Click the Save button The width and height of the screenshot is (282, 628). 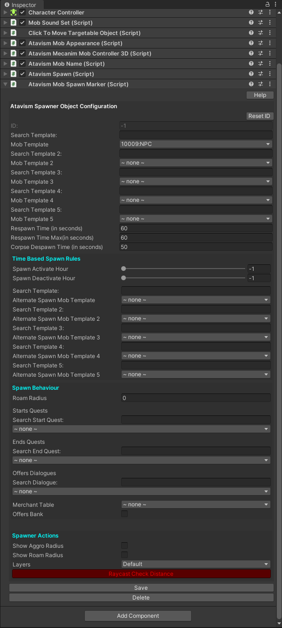click(x=141, y=588)
